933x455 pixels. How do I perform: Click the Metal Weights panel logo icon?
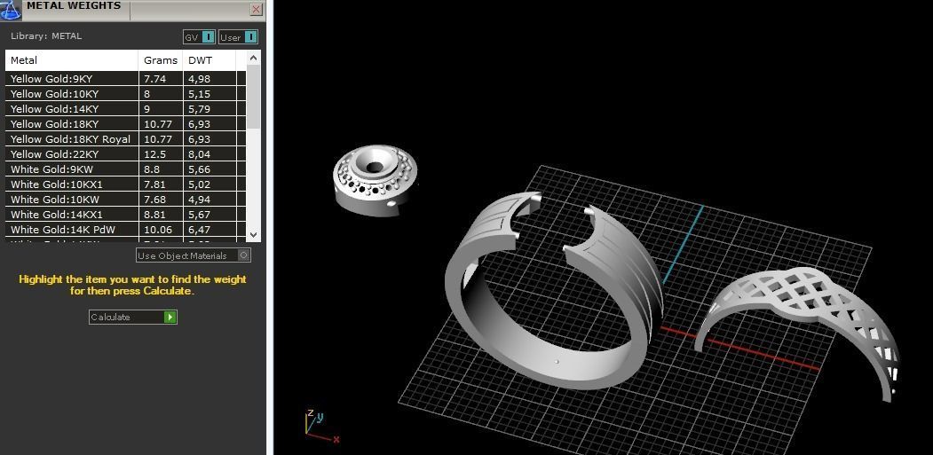click(x=10, y=9)
